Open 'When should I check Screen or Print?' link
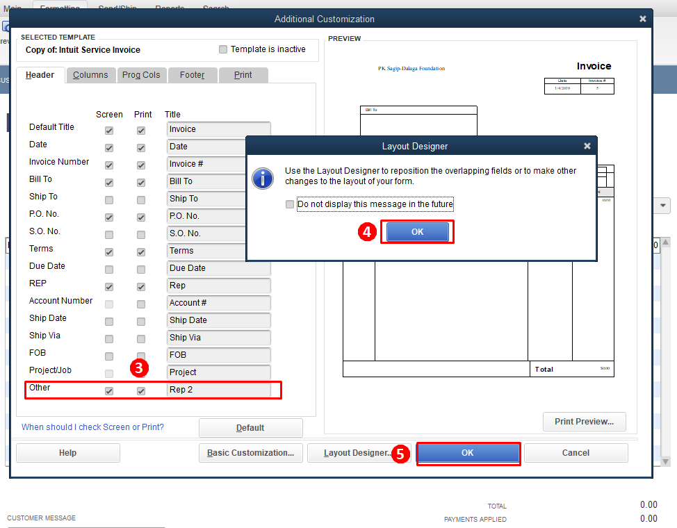Screen dimensions: 677x528 point(93,427)
